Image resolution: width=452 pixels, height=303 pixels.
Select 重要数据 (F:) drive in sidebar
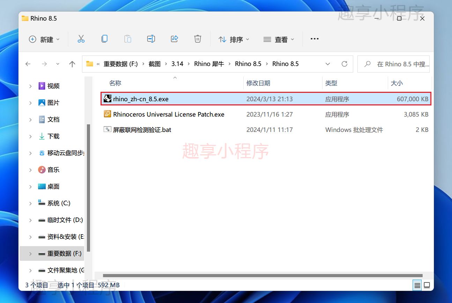click(64, 253)
